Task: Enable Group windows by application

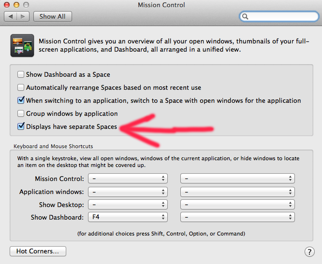Action: point(21,114)
